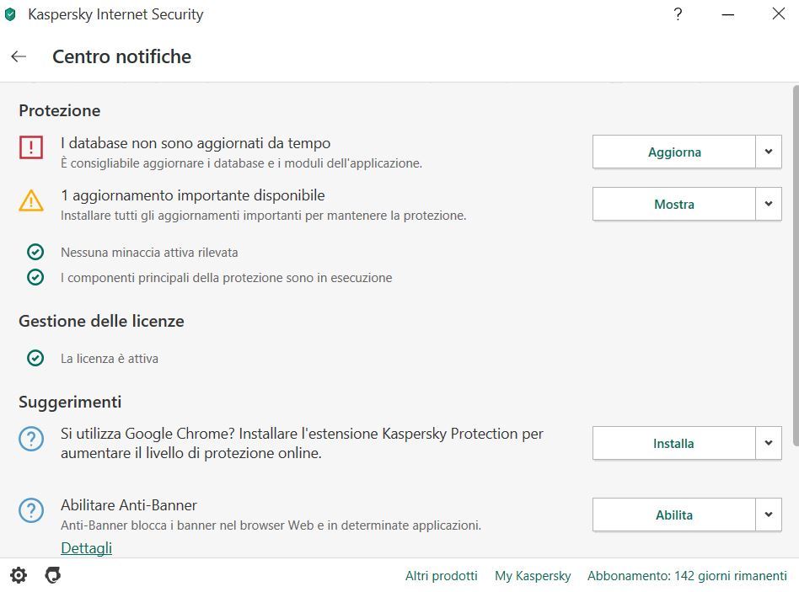The image size is (799, 592).
Task: Click the Abilita button for Anti-Banner
Action: pos(674,515)
